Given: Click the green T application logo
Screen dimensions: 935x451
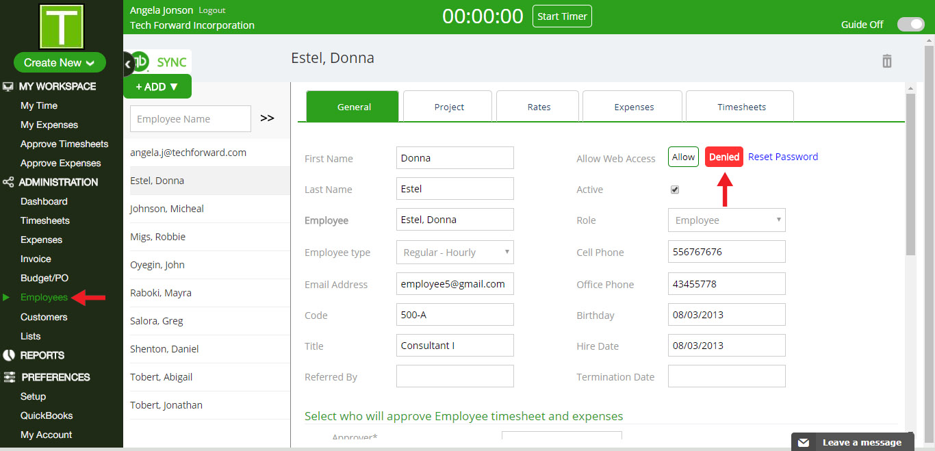Looking at the screenshot, I should (62, 26).
